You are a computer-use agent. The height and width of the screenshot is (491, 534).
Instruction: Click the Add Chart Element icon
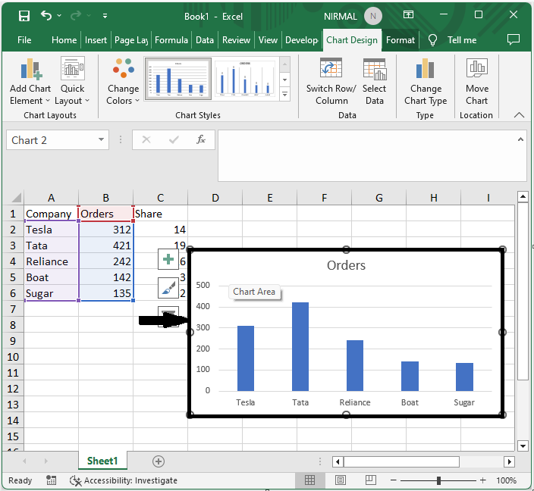[x=30, y=70]
